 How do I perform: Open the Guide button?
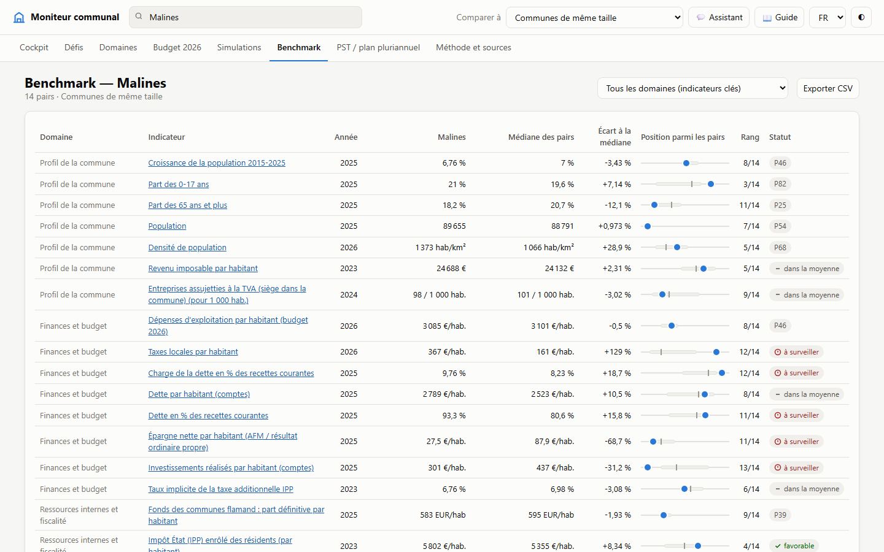click(x=780, y=17)
